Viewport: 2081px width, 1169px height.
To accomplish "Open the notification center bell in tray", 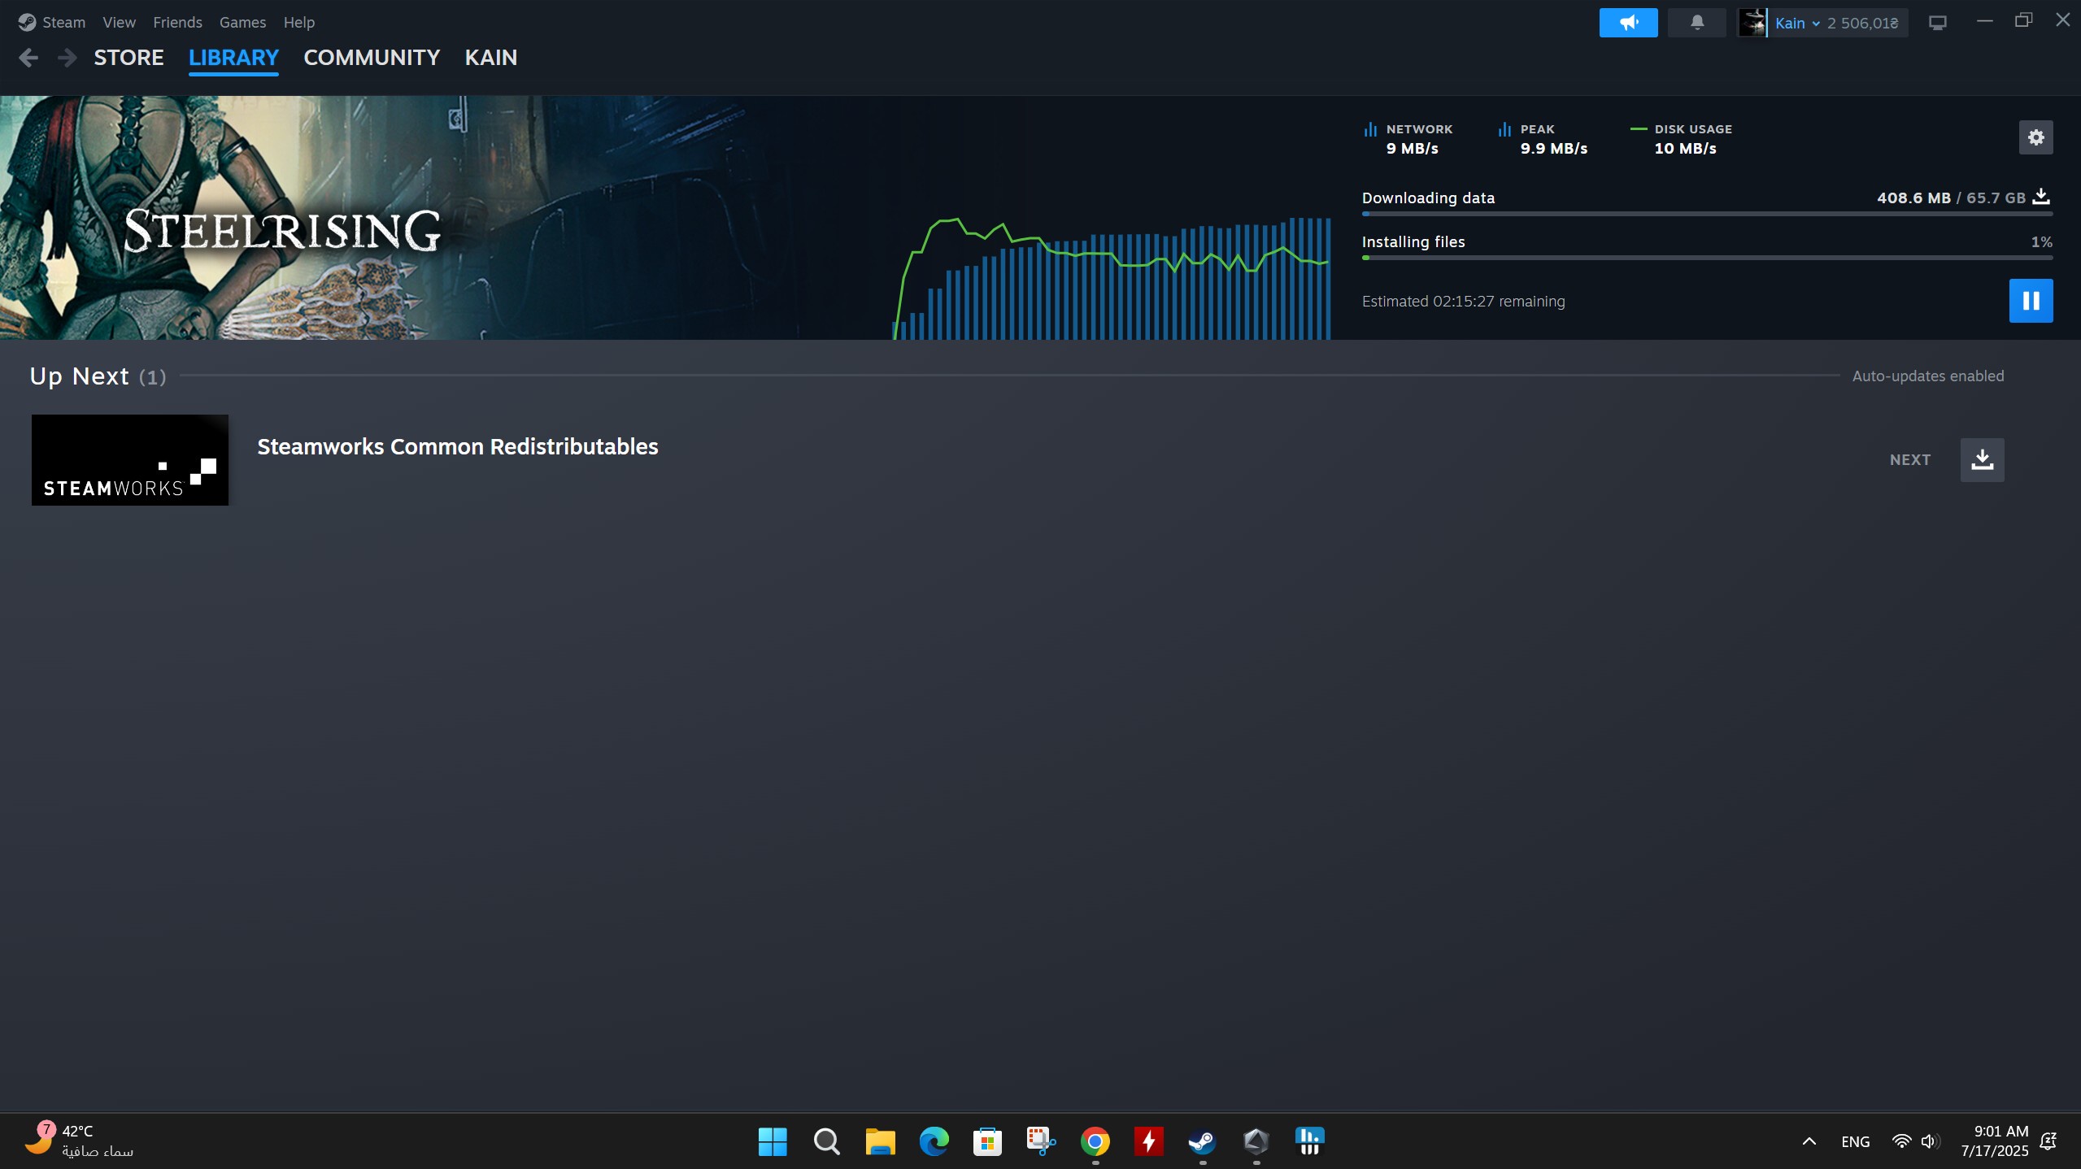I will (2048, 1141).
